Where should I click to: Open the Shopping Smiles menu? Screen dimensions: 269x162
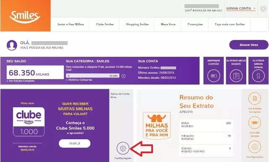coord(137,24)
